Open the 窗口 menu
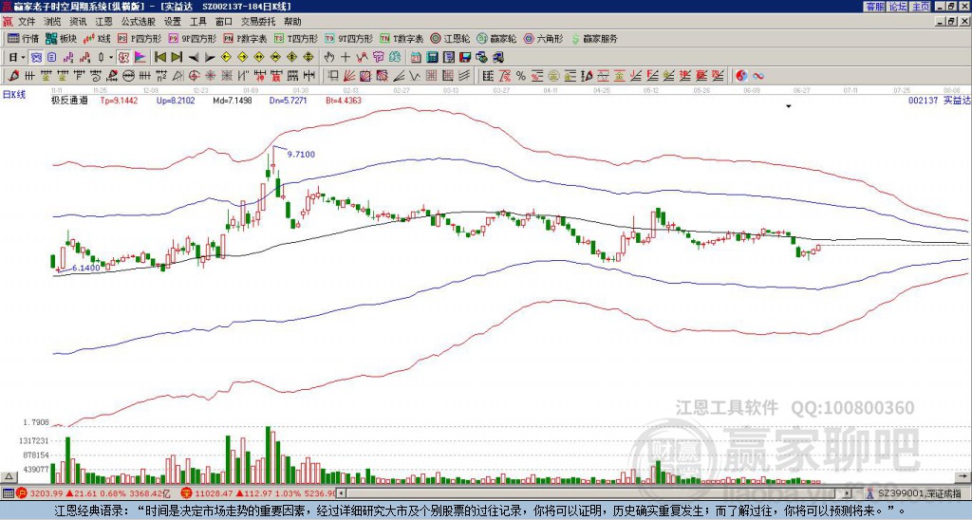The image size is (972, 520). click(224, 22)
